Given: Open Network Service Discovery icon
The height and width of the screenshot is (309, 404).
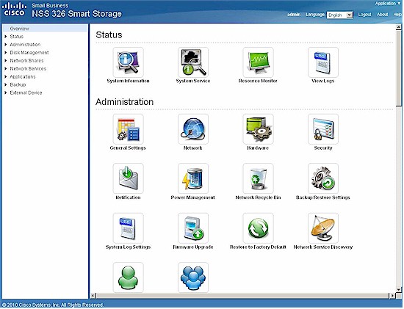Looking at the screenshot, I should [x=323, y=228].
